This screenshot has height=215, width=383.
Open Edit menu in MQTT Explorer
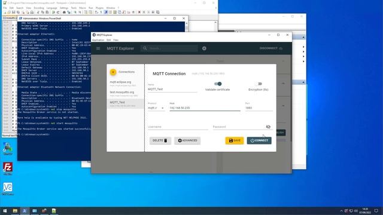(x=109, y=40)
